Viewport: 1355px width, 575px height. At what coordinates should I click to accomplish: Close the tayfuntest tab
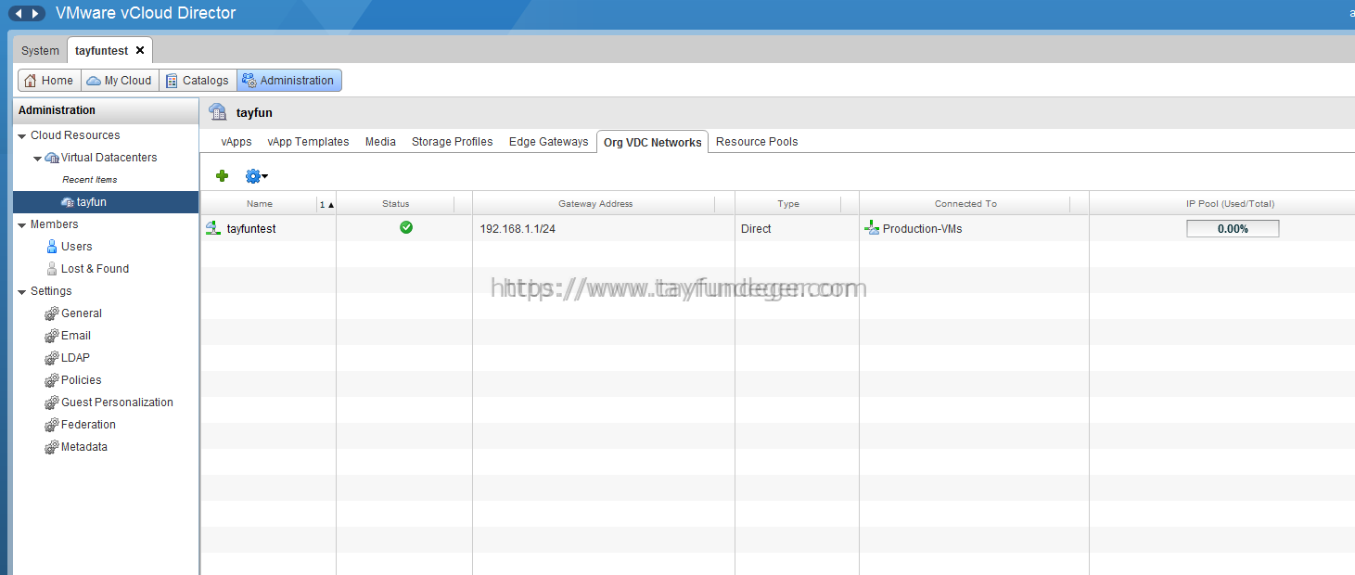pos(140,51)
